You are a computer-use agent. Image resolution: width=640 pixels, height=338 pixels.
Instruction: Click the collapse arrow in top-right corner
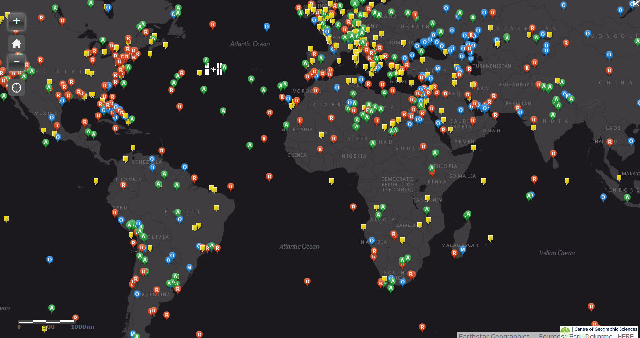click(636, 3)
